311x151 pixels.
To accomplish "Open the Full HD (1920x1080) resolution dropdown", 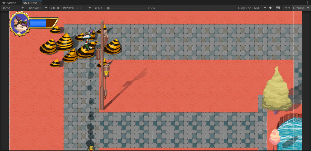I will (x=70, y=8).
